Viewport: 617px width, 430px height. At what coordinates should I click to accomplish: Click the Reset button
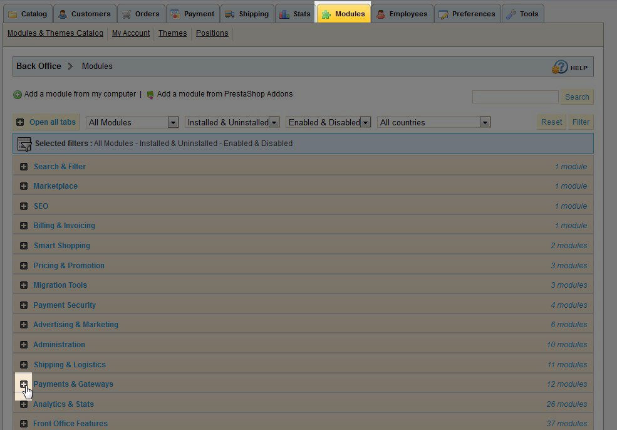click(551, 122)
